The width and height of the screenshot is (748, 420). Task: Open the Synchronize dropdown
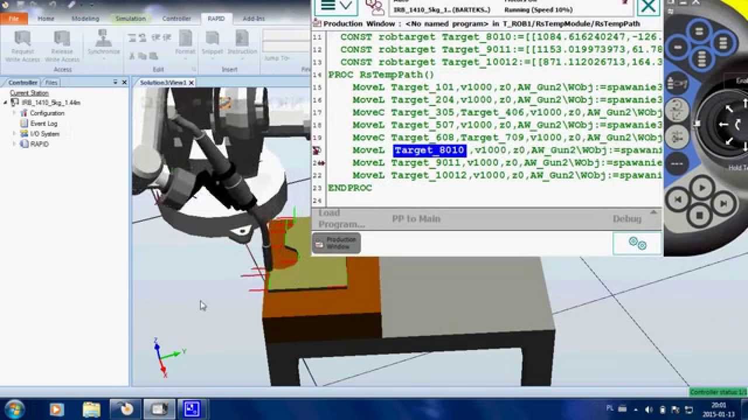pos(103,46)
